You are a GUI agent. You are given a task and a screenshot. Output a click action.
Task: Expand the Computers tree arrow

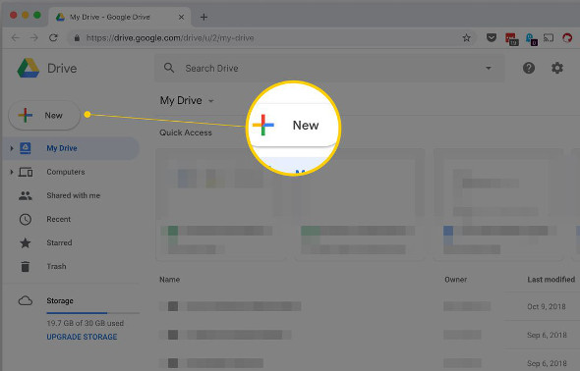tap(12, 172)
